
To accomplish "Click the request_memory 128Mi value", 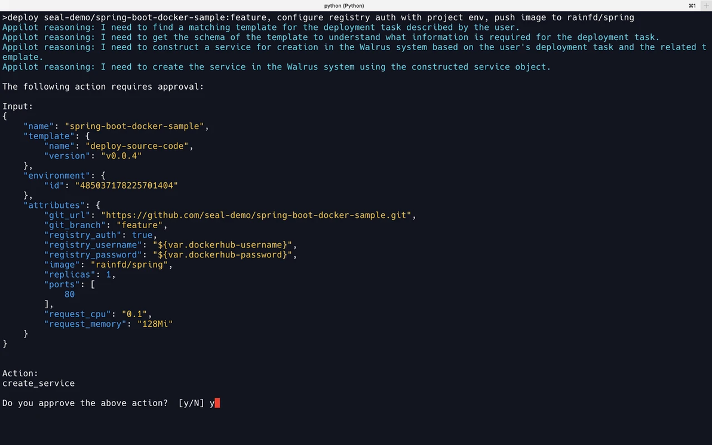I will [x=155, y=324].
